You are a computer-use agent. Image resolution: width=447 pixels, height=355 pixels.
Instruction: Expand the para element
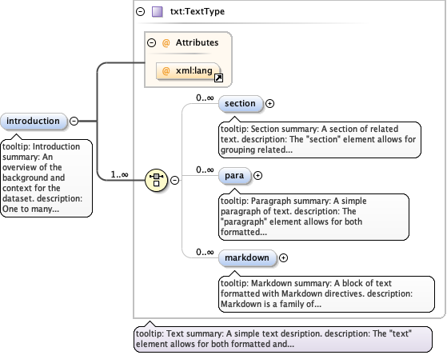click(257, 176)
